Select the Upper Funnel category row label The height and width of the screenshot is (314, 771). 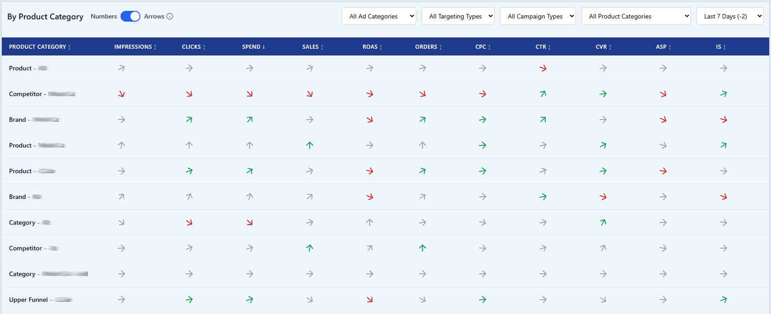coord(28,300)
